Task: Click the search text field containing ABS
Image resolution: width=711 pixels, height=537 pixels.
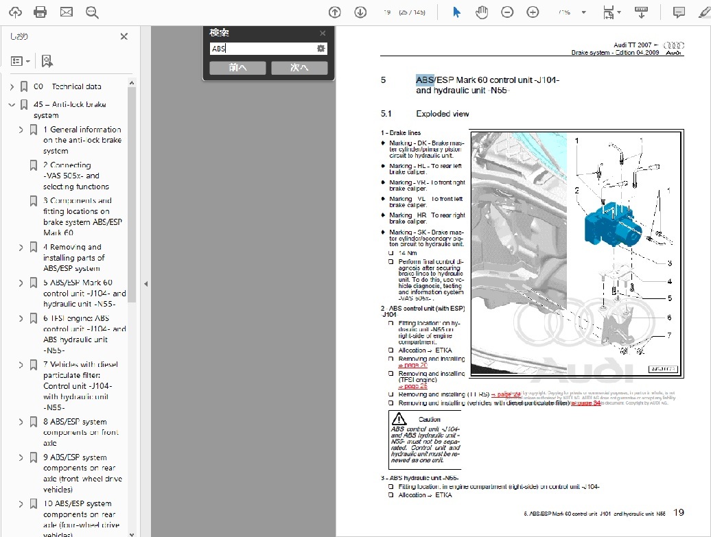Action: click(x=262, y=49)
